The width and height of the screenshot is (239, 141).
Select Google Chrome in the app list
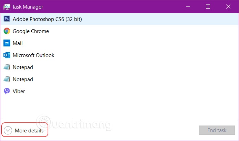click(119, 31)
